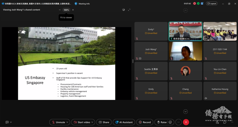Open the emoji reactions picker
This screenshot has width=238, height=127.
tap(171, 122)
